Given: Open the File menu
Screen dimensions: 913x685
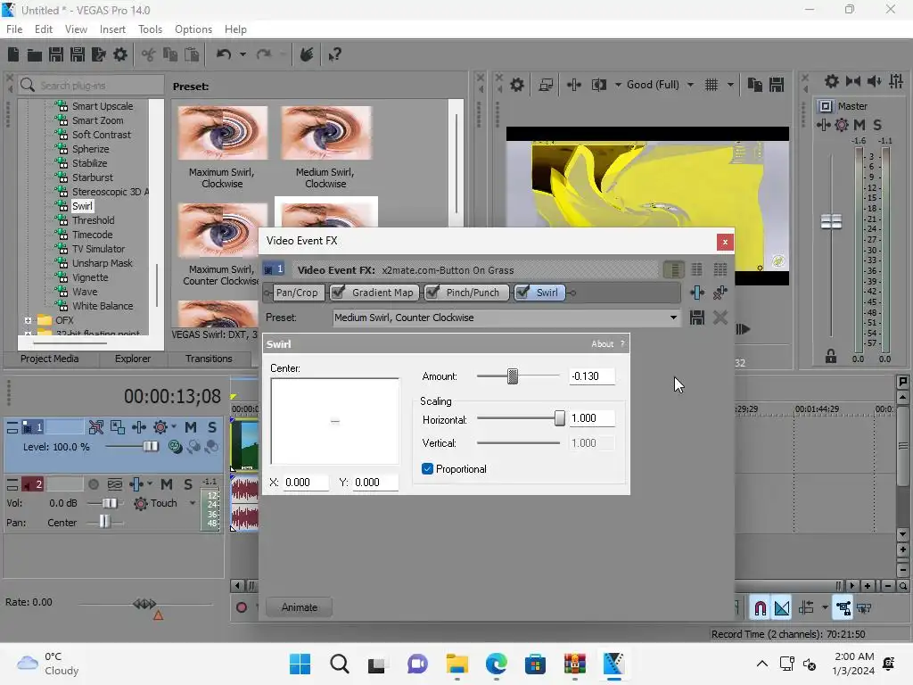Looking at the screenshot, I should [x=14, y=29].
